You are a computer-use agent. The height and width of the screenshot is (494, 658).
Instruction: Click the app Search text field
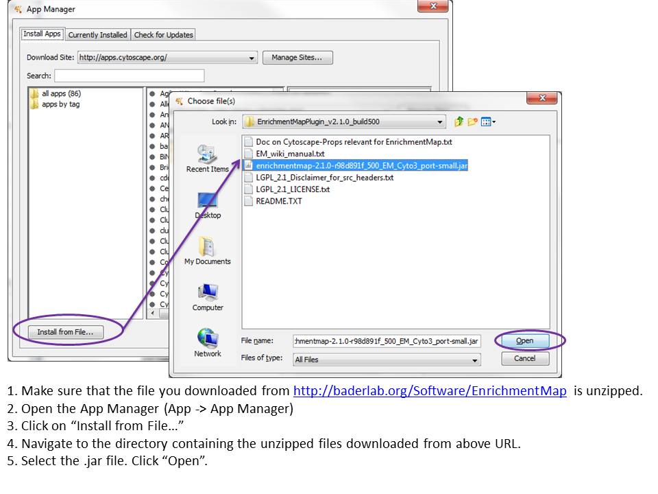click(129, 75)
